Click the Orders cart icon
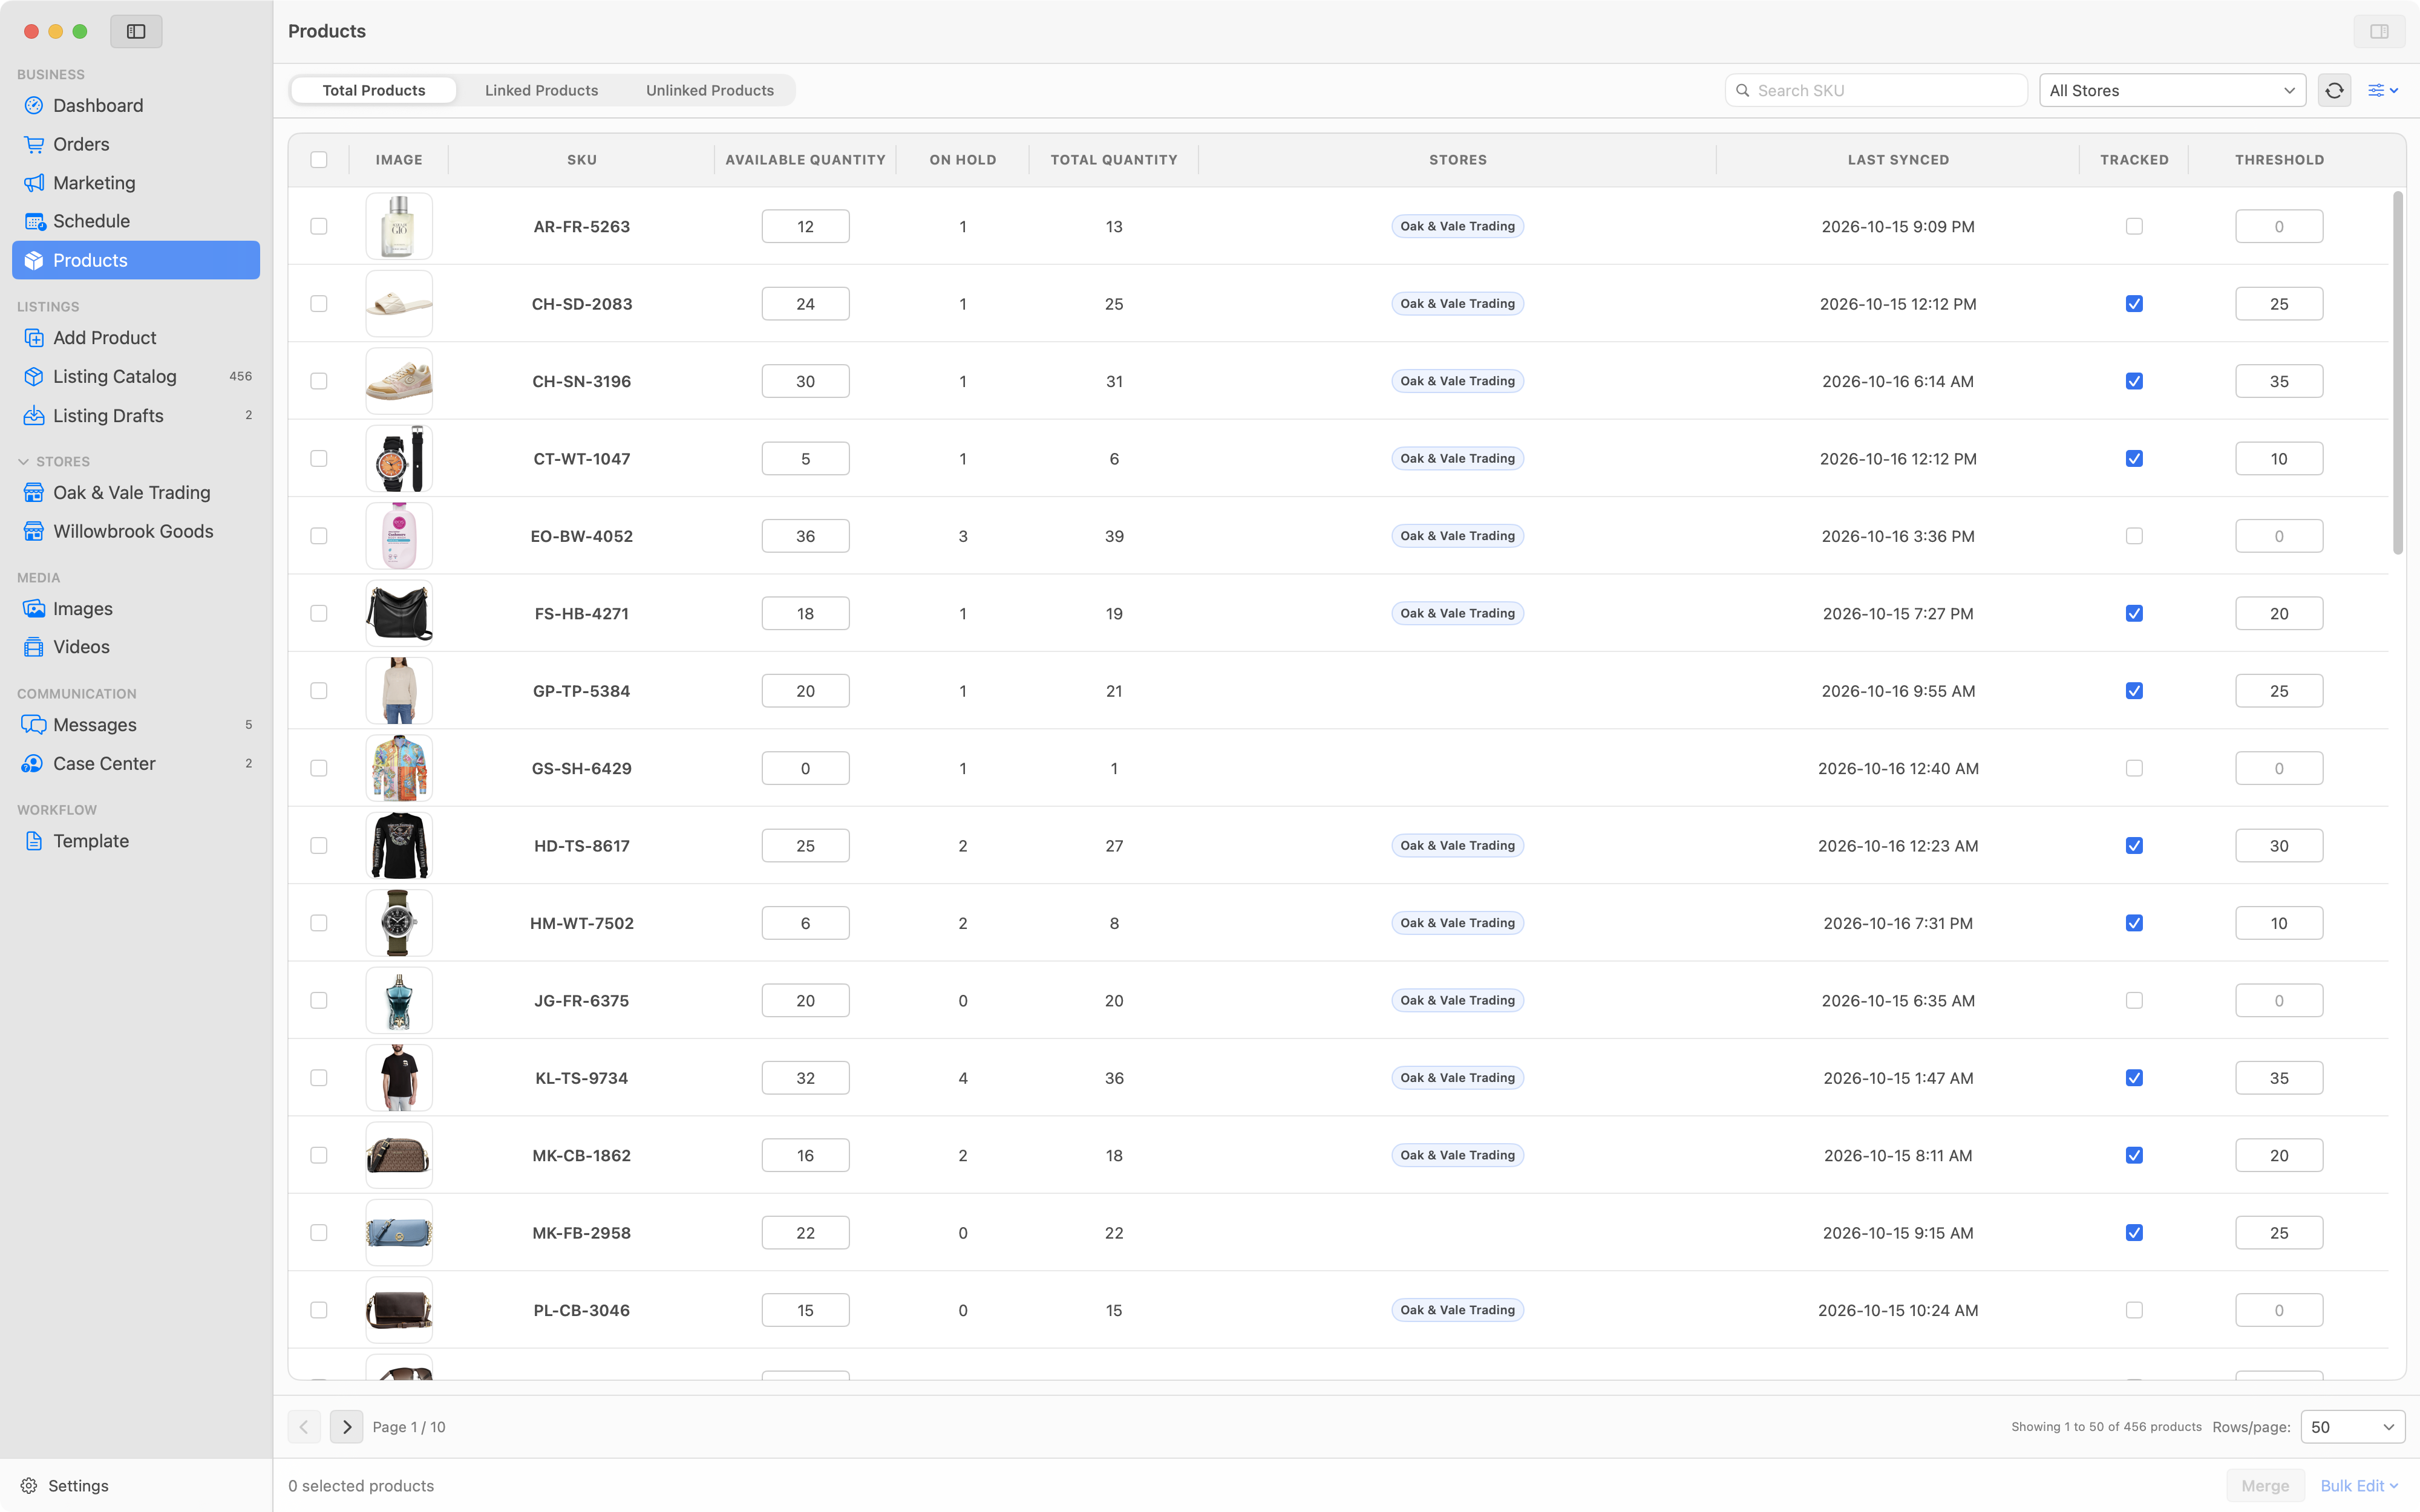 34,144
